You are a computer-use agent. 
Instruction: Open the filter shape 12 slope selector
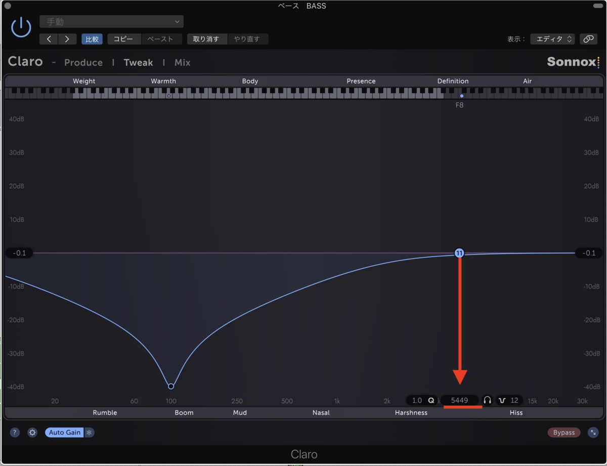(x=509, y=400)
